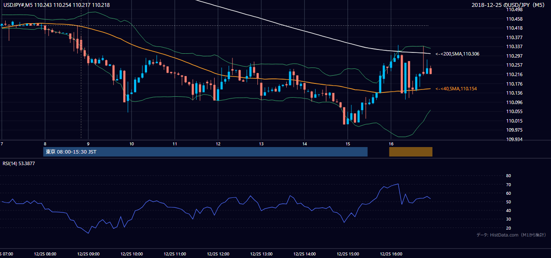Click price axis label 110.176
This screenshot has width=551, height=258.
pyautogui.click(x=514, y=84)
